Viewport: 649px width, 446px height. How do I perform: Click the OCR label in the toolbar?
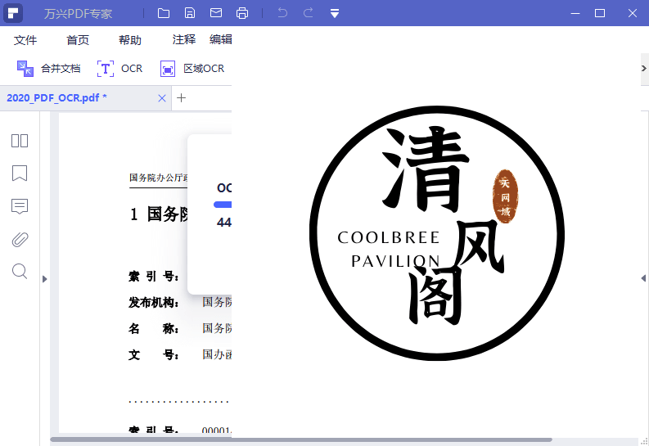132,68
